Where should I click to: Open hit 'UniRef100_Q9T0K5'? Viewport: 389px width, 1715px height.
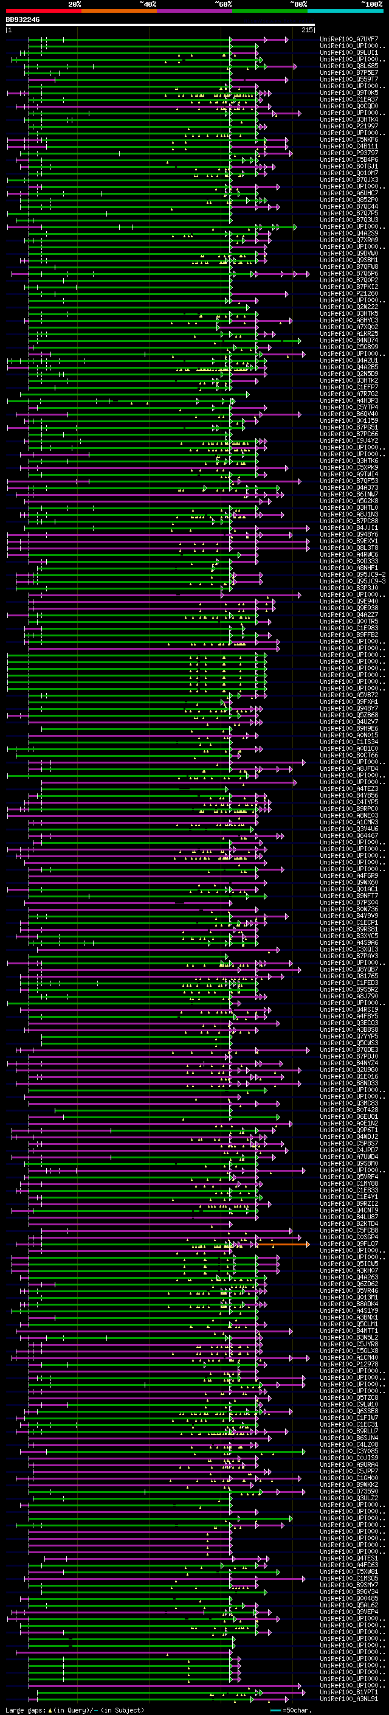[349, 92]
